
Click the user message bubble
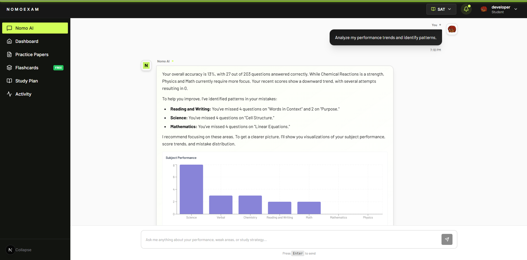386,37
